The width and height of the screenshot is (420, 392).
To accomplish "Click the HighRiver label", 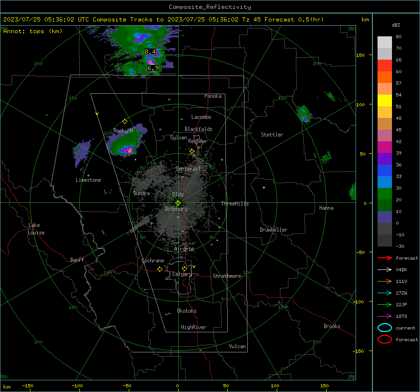I will coord(194,327).
